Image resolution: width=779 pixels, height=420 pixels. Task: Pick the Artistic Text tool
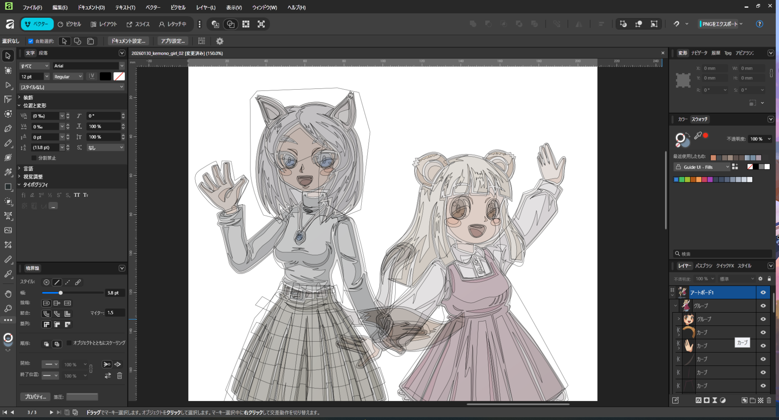[8, 216]
